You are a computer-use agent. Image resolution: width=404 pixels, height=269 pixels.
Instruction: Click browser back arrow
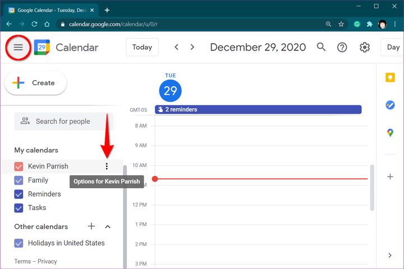click(9, 24)
